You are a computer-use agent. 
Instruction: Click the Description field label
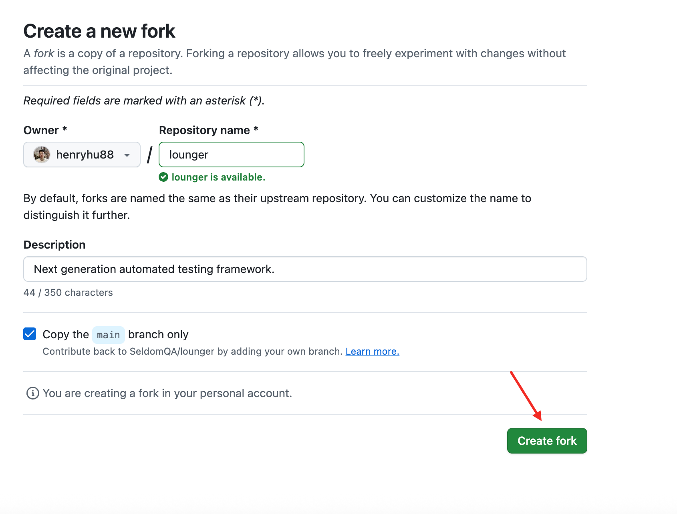click(54, 245)
